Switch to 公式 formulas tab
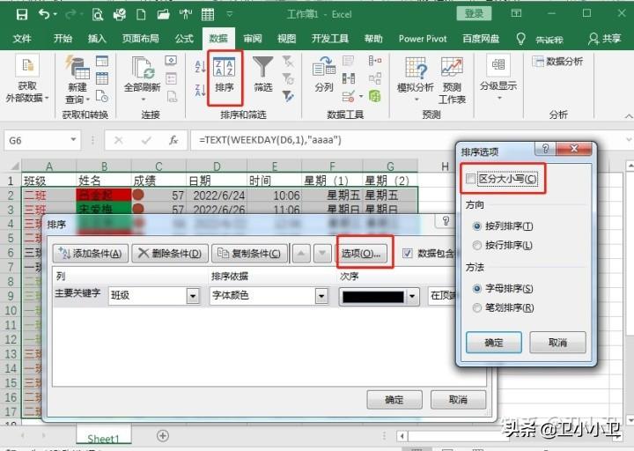Image resolution: width=634 pixels, height=451 pixels. click(184, 39)
